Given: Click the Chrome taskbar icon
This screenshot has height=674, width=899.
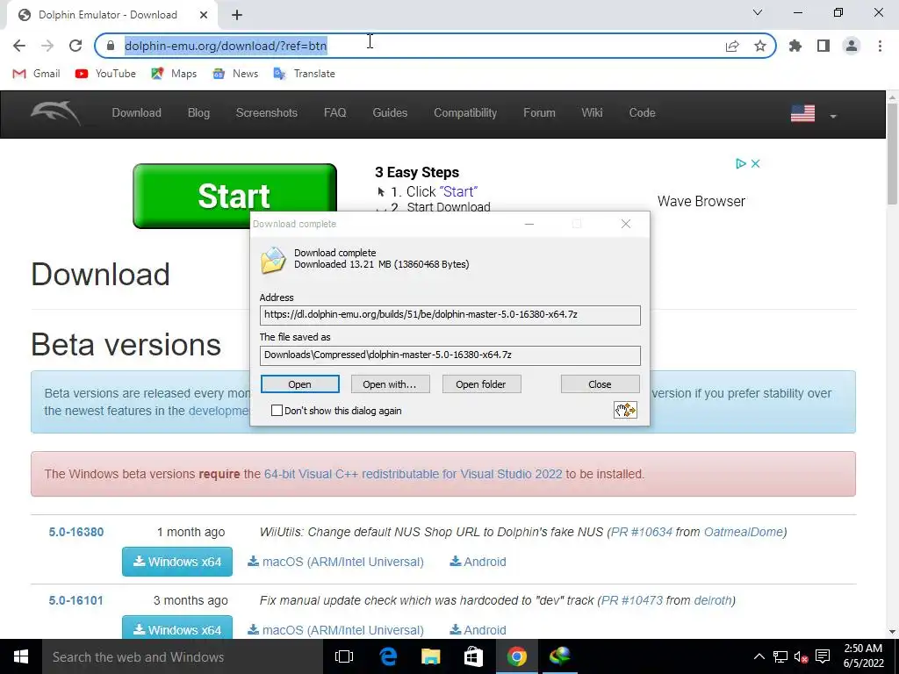Looking at the screenshot, I should [516, 656].
